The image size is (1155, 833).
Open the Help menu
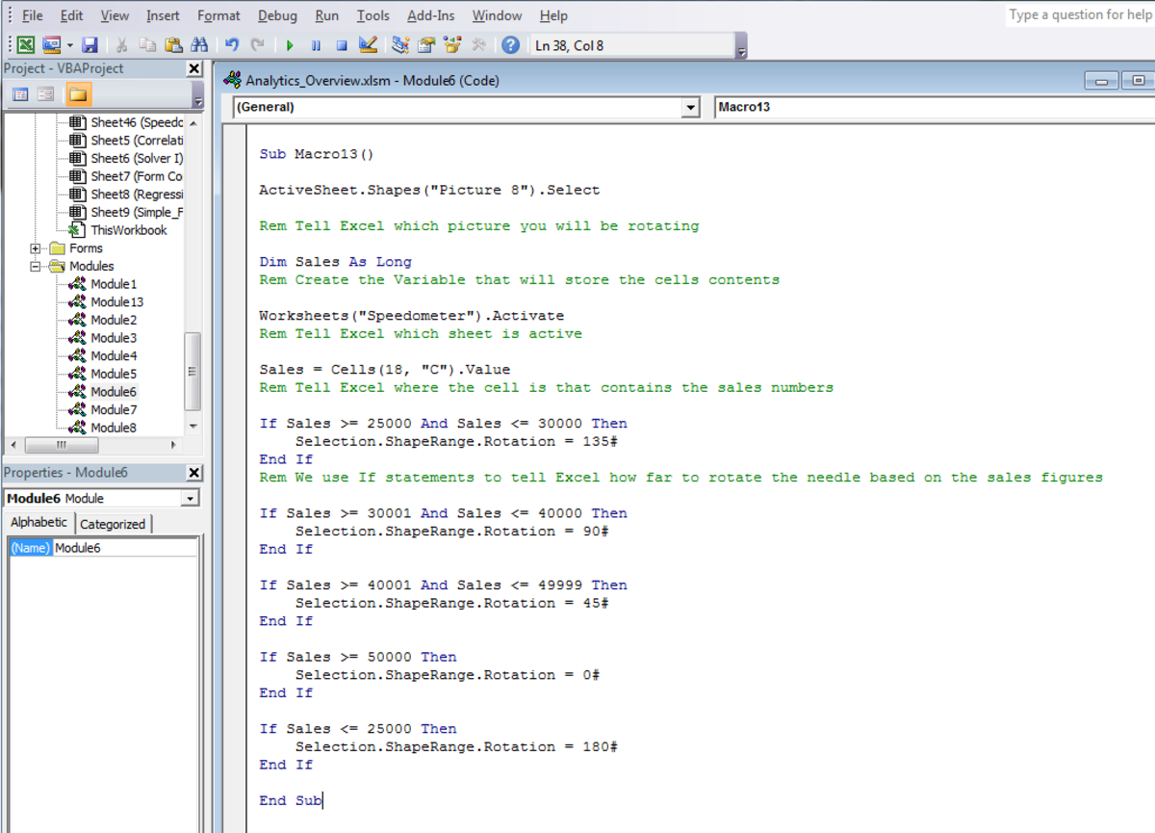pyautogui.click(x=553, y=15)
